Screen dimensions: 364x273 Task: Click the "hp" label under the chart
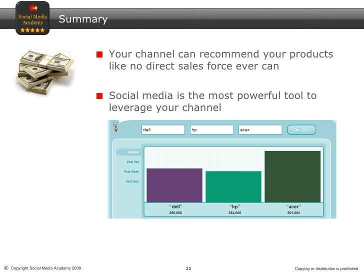coord(234,206)
